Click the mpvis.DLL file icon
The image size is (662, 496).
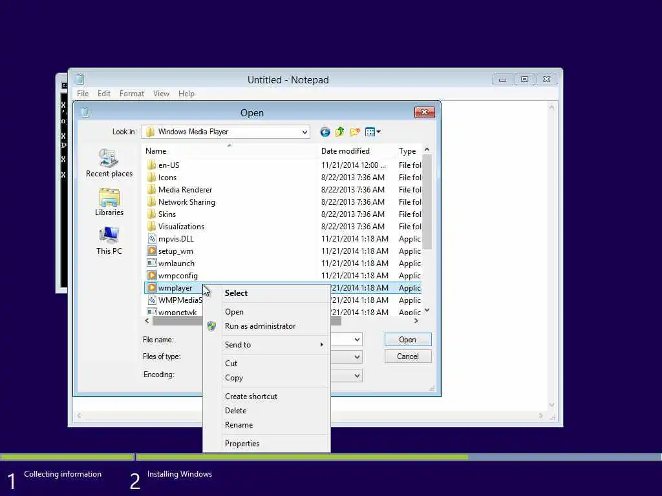click(x=152, y=239)
